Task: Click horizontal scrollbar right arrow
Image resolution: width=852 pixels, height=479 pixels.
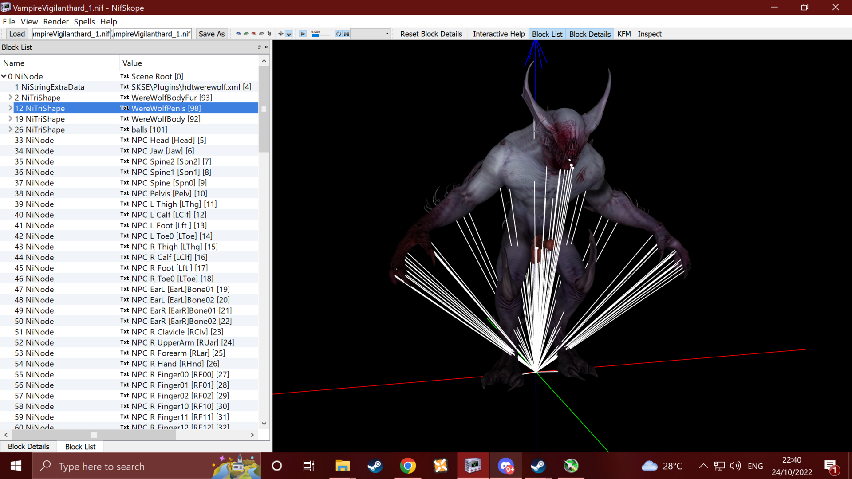Action: pyautogui.click(x=252, y=435)
